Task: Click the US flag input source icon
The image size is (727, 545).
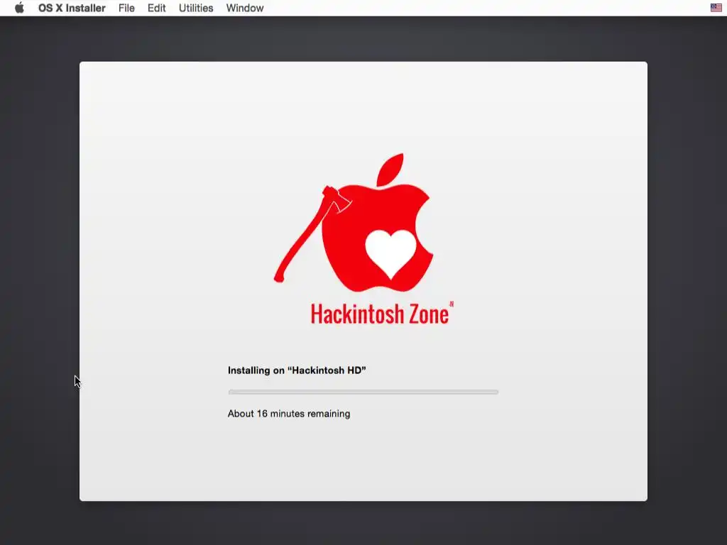Action: tap(716, 7)
